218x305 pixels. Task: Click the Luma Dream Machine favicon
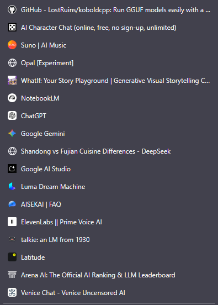pos(12,187)
